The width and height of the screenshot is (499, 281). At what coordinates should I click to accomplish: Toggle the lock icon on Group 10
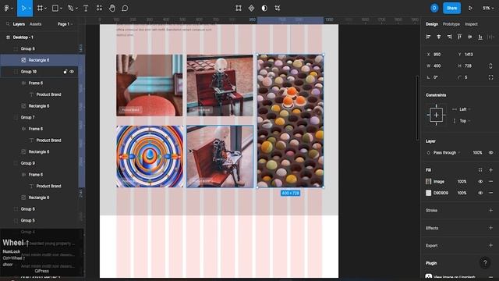pos(65,72)
